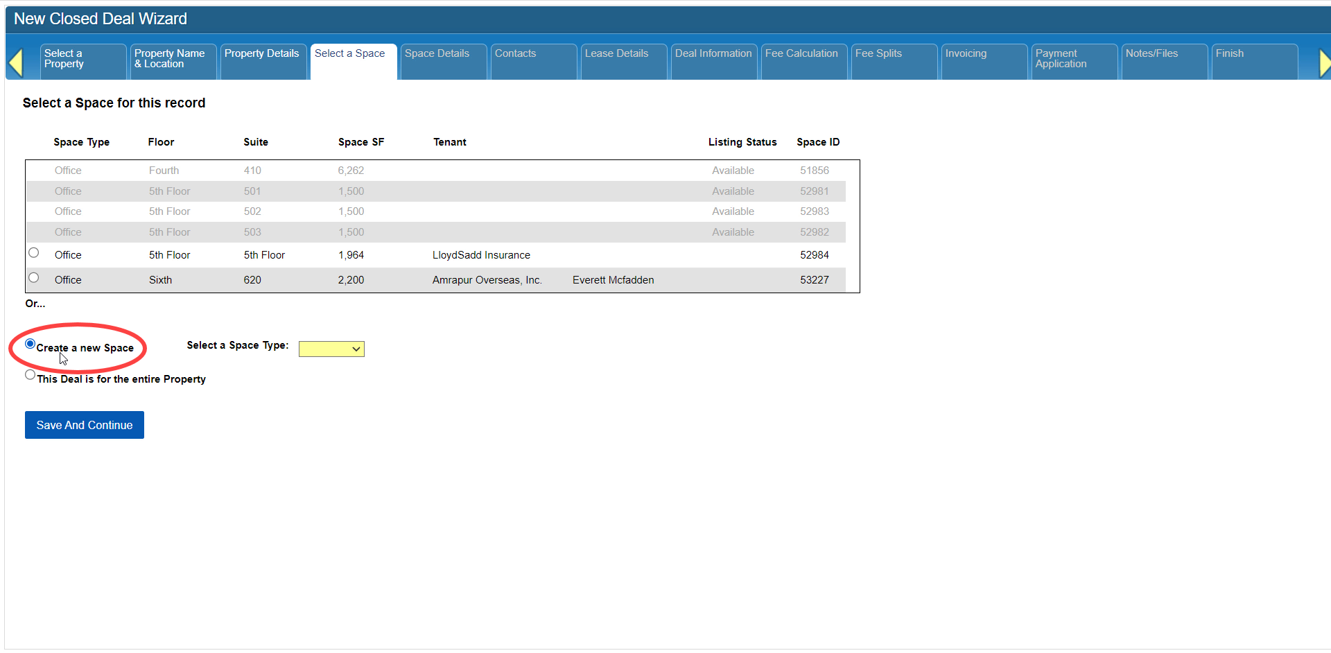Open the Fee Calculation tab
Viewport: 1331px width, 653px height.
[x=803, y=61]
